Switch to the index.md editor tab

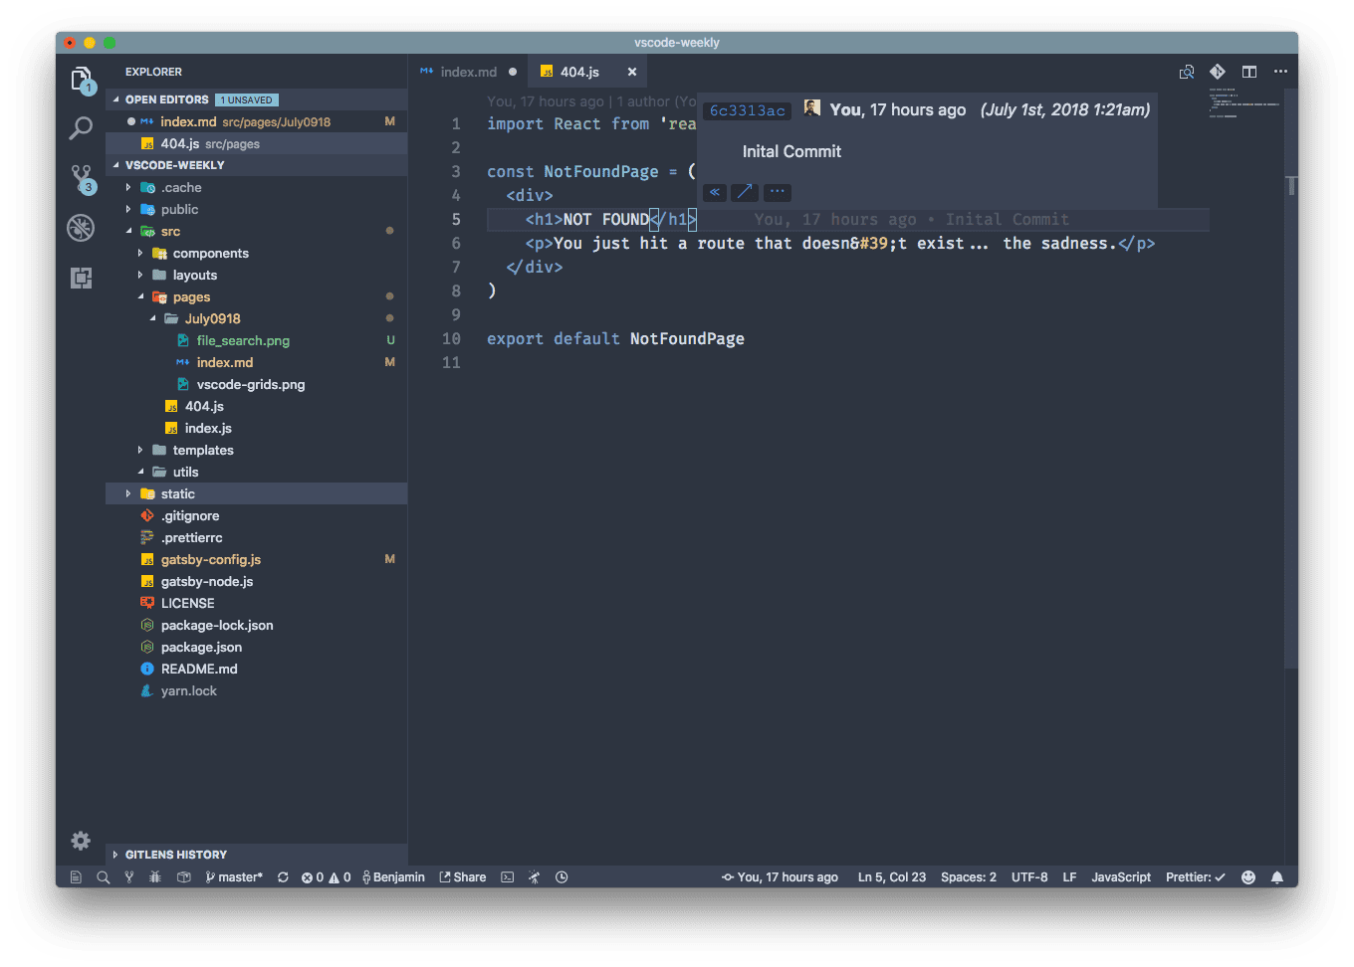468,72
